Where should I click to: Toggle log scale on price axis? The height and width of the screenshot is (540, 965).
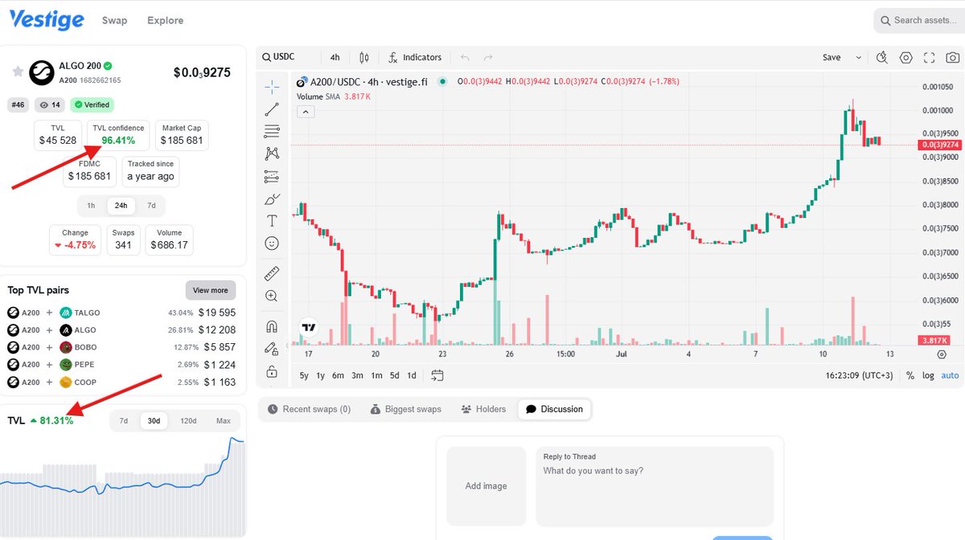[x=928, y=375]
